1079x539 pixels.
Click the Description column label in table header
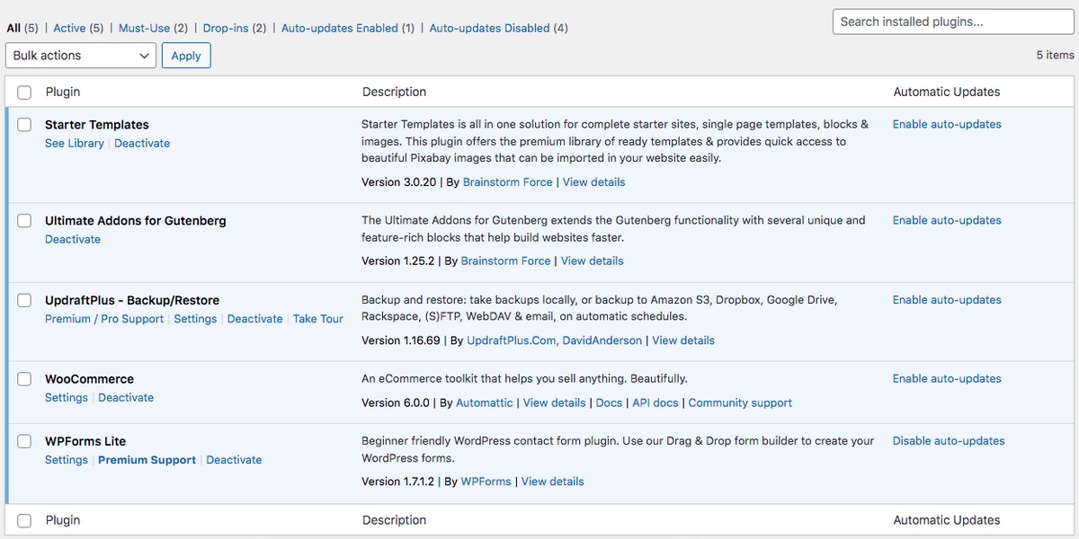point(394,92)
